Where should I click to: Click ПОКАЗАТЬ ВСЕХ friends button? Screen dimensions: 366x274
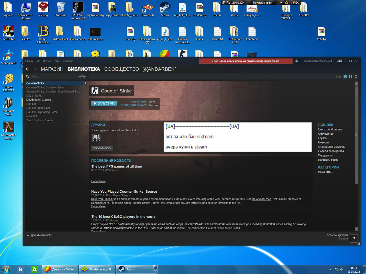click(102, 148)
